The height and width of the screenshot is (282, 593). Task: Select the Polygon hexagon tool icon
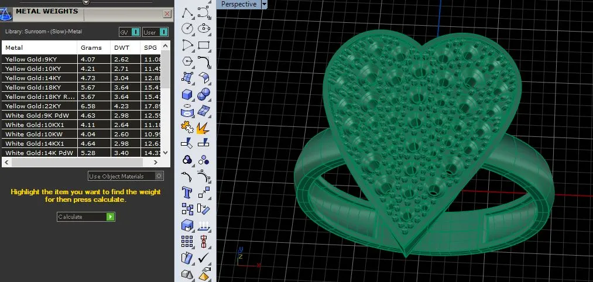(187, 61)
